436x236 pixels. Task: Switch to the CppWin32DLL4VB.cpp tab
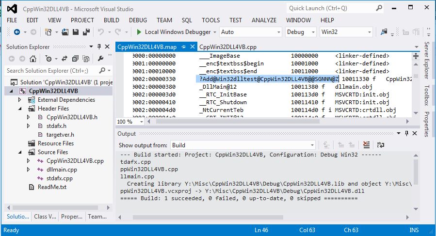[x=228, y=47]
